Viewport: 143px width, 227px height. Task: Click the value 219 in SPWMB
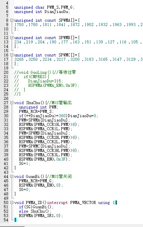coord(29,42)
